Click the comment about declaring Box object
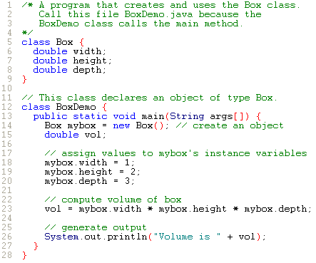Viewport: 316px width, 263px height. (149, 98)
